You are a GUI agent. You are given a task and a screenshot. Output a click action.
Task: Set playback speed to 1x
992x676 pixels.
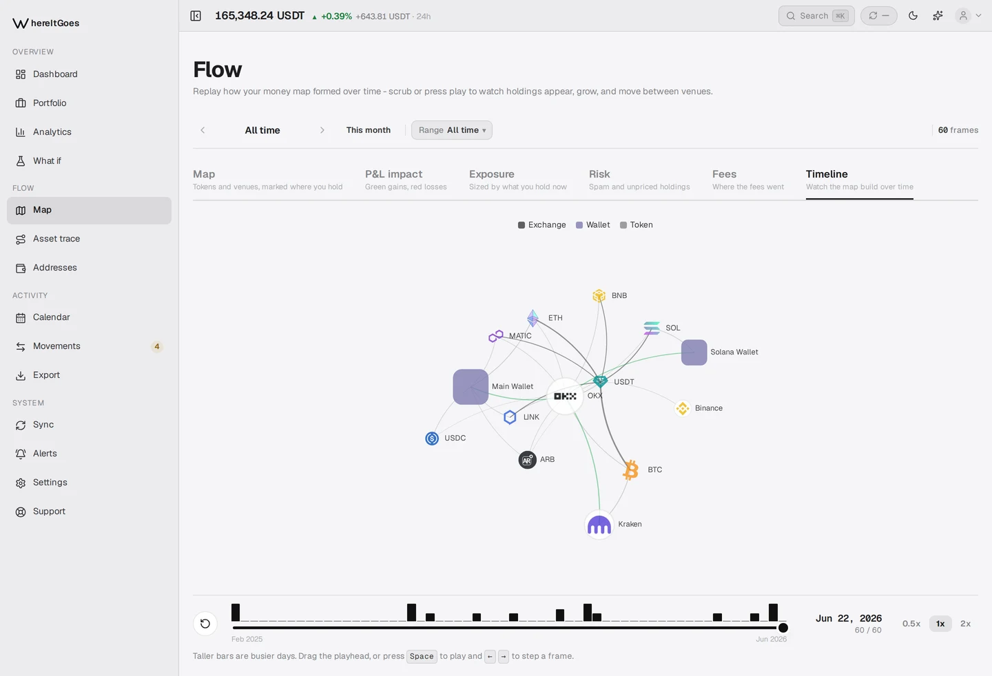pos(940,624)
